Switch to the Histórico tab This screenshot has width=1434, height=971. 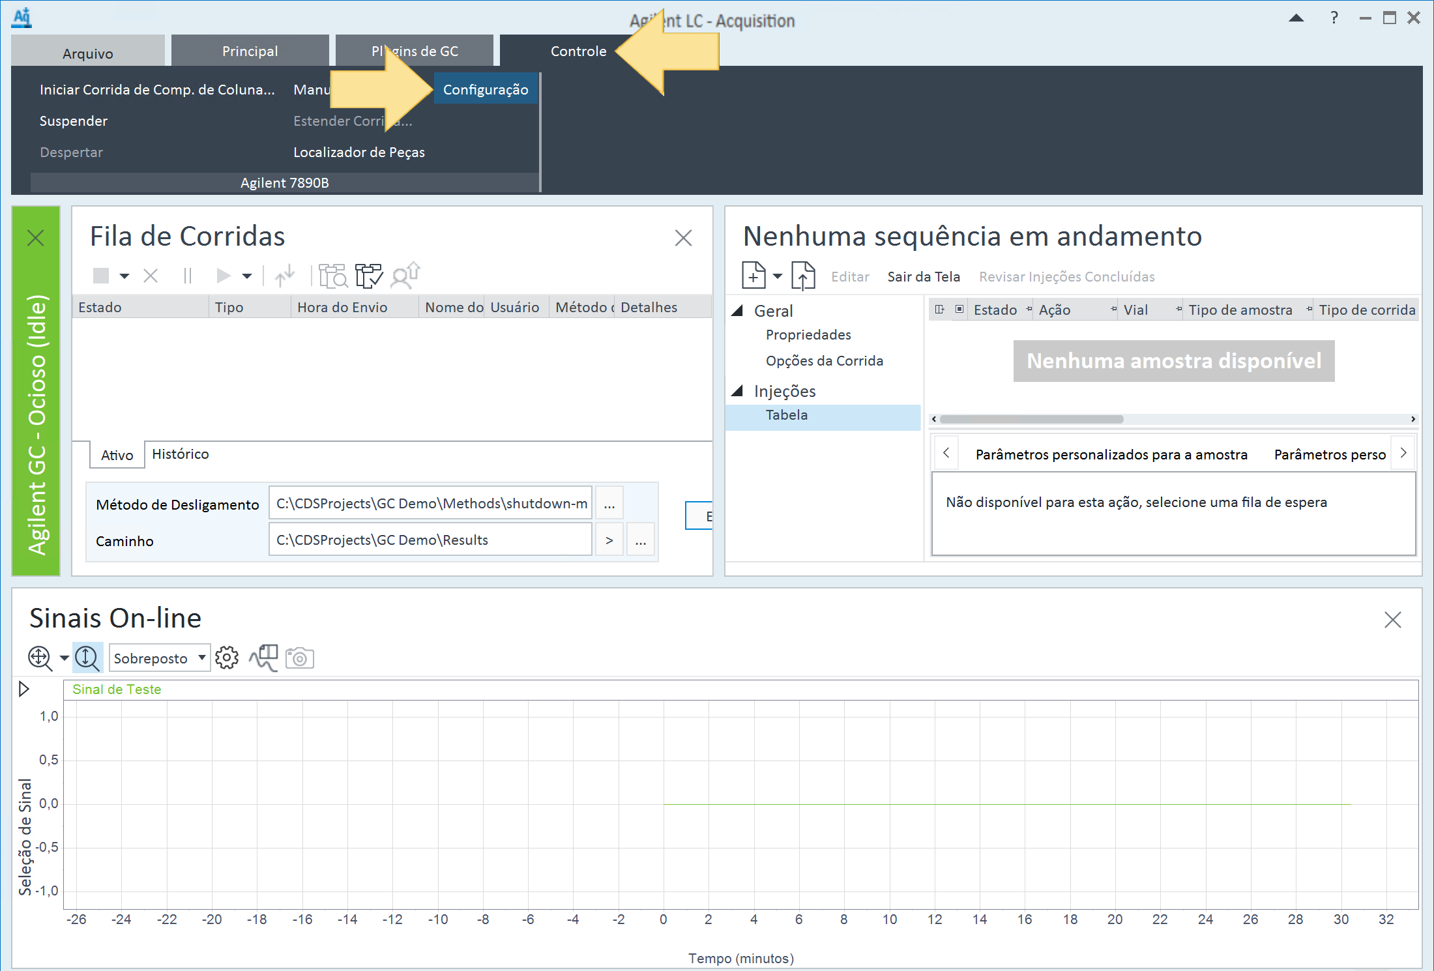[181, 454]
